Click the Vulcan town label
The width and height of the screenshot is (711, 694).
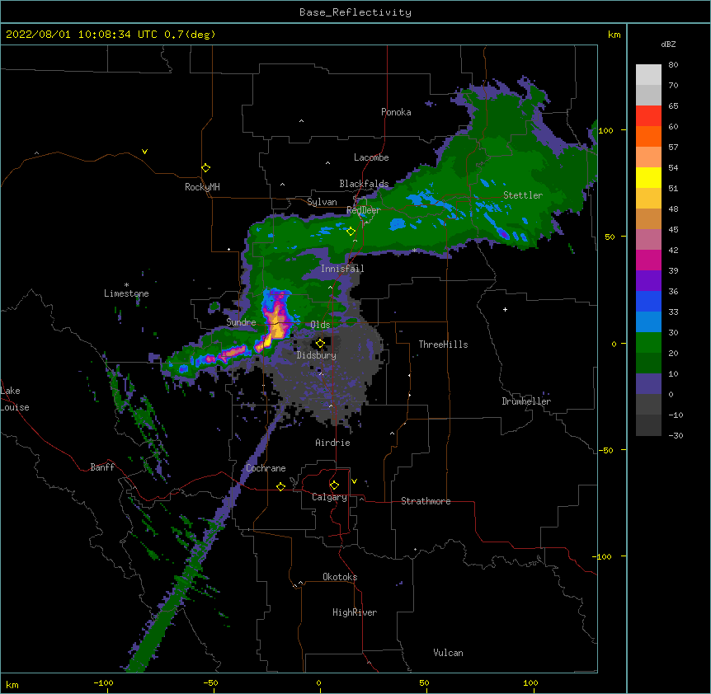448,653
